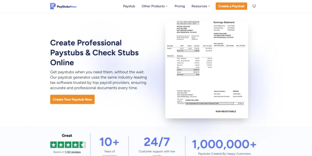Go to the Pricing page
Viewport: 312px width, 156px height.
[180, 6]
